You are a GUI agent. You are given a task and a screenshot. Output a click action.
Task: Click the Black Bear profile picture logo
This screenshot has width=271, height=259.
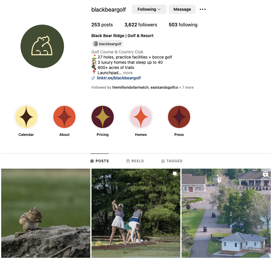click(42, 46)
